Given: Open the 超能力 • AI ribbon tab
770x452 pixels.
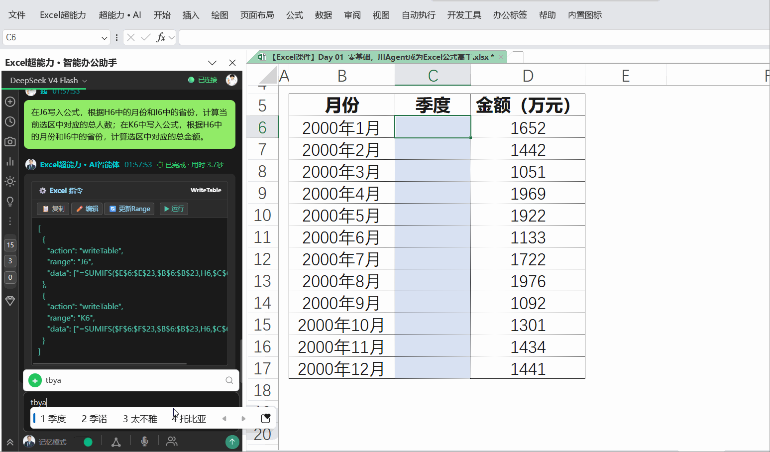Looking at the screenshot, I should point(120,15).
